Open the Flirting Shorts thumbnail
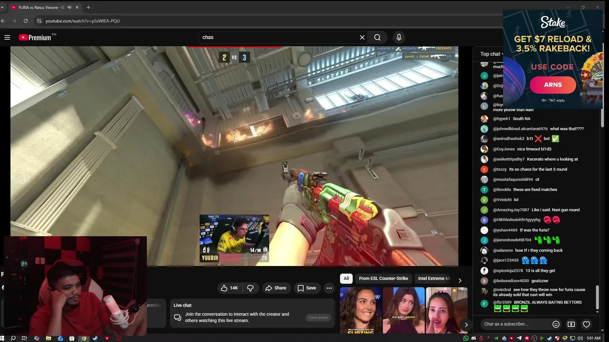Image resolution: width=609 pixels, height=342 pixels. click(360, 310)
